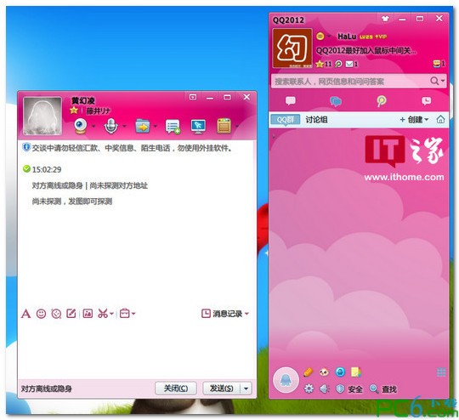
Task: Open the emoticon smiley picker
Action: [41, 314]
